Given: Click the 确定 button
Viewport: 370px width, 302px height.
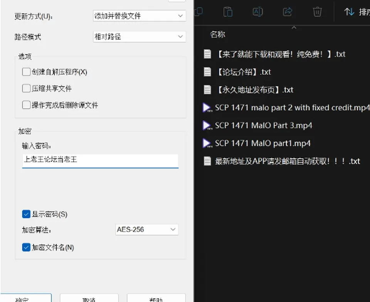Looking at the screenshot, I should pyautogui.click(x=26, y=298).
